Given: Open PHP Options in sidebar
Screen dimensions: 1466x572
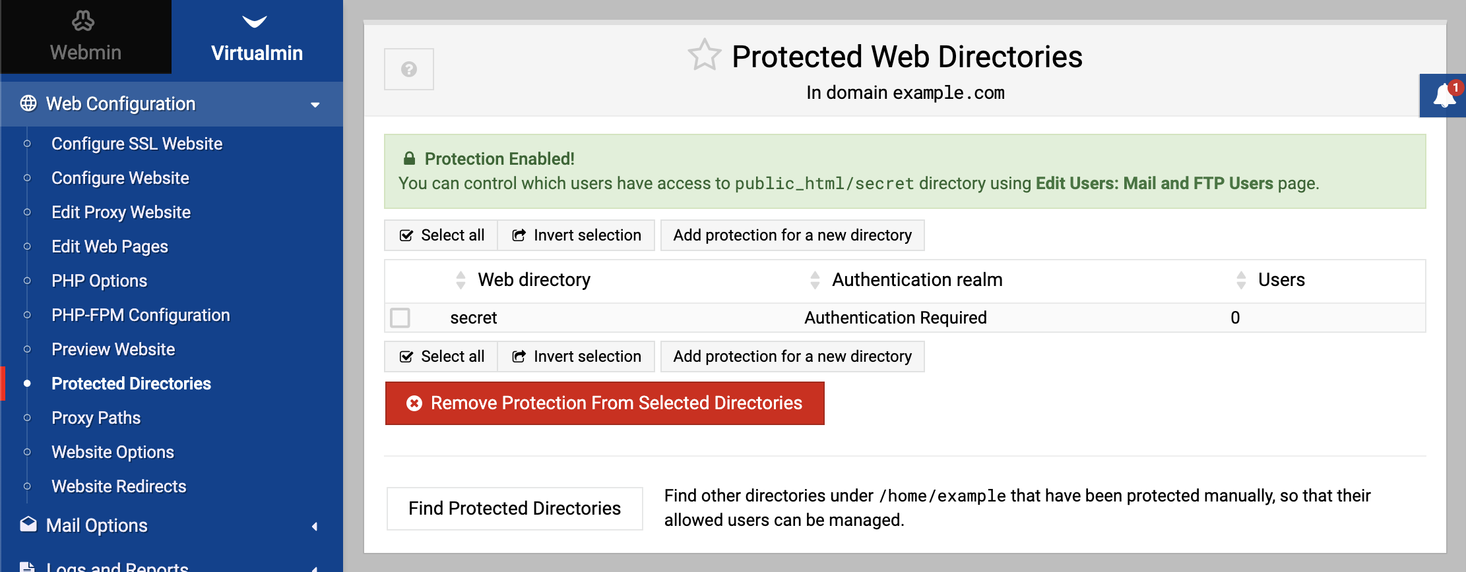Looking at the screenshot, I should [x=99, y=281].
